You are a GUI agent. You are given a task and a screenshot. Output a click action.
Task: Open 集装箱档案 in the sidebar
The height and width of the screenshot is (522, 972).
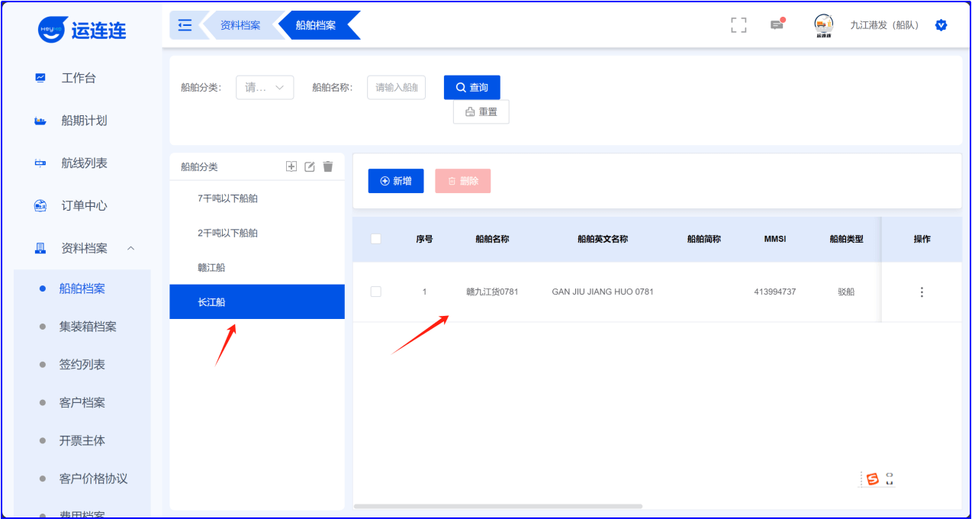click(88, 327)
